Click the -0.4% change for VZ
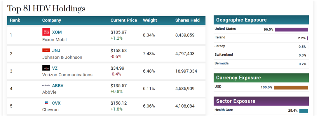 [x=116, y=74]
